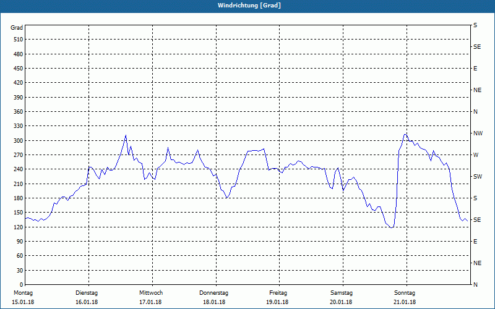Viewport: 495px width, 309px height.
Task: Click the curve minimum late Samstag
Action: tap(392, 227)
